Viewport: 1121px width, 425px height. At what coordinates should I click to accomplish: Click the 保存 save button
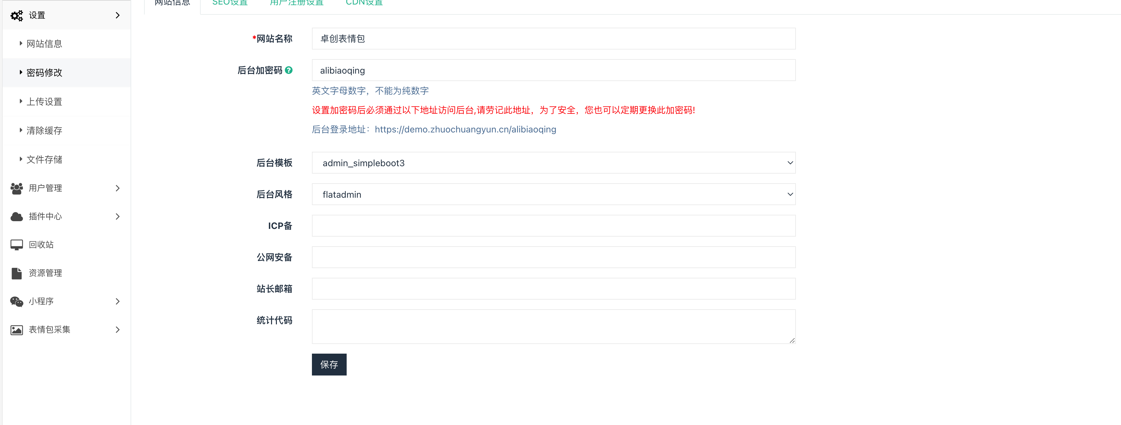(x=329, y=365)
